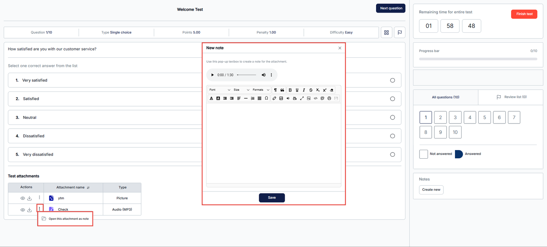Insert a paragraph mark with the pilcrow icon
This screenshot has height=247, width=547.
point(275,90)
